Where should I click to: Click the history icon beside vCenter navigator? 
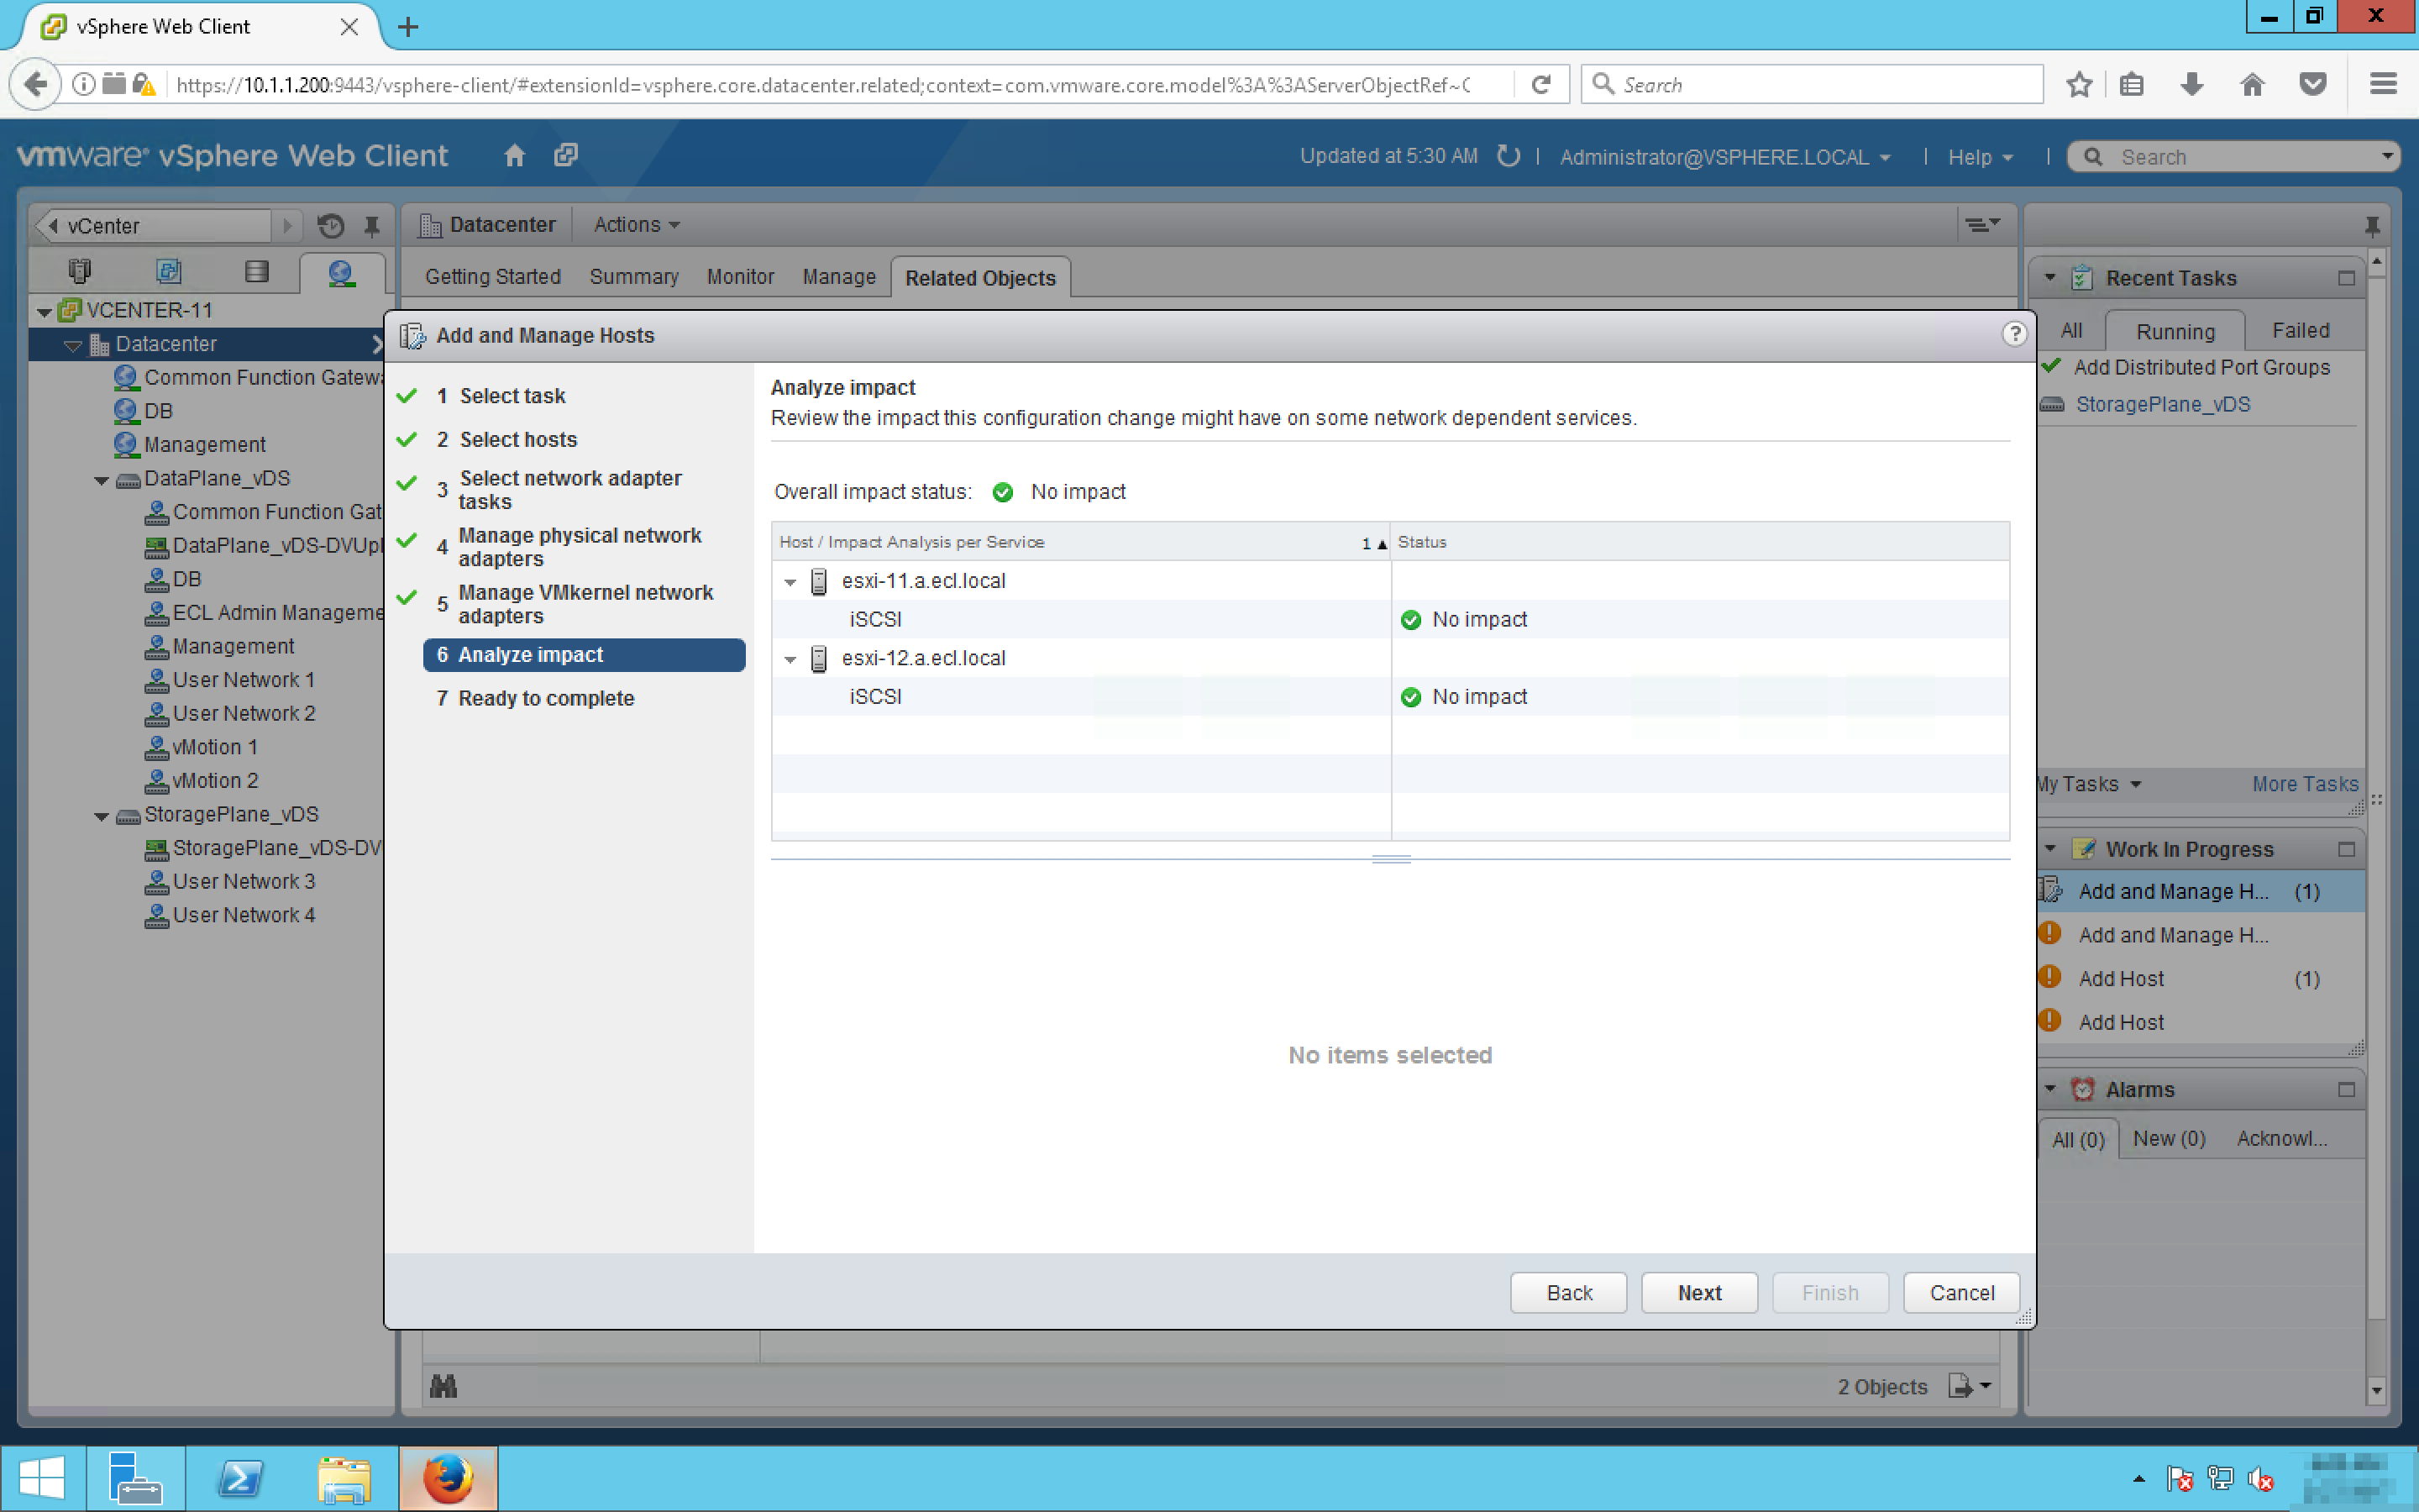click(331, 226)
